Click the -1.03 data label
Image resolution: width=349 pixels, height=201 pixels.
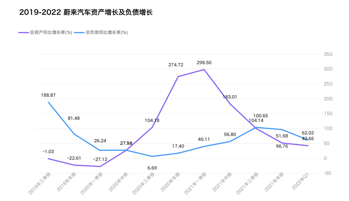(48, 152)
